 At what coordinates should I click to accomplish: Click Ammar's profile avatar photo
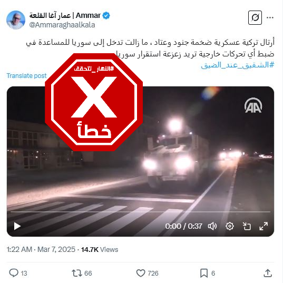pos(16,19)
